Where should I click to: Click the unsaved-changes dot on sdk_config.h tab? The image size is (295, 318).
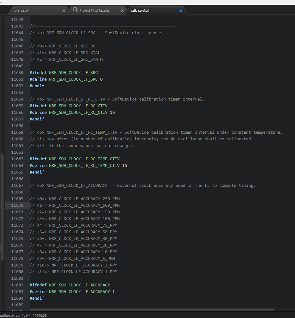coord(181,10)
